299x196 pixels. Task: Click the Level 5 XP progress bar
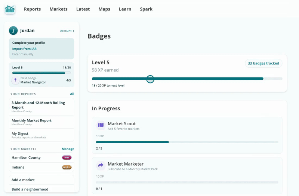pyautogui.click(x=187, y=79)
